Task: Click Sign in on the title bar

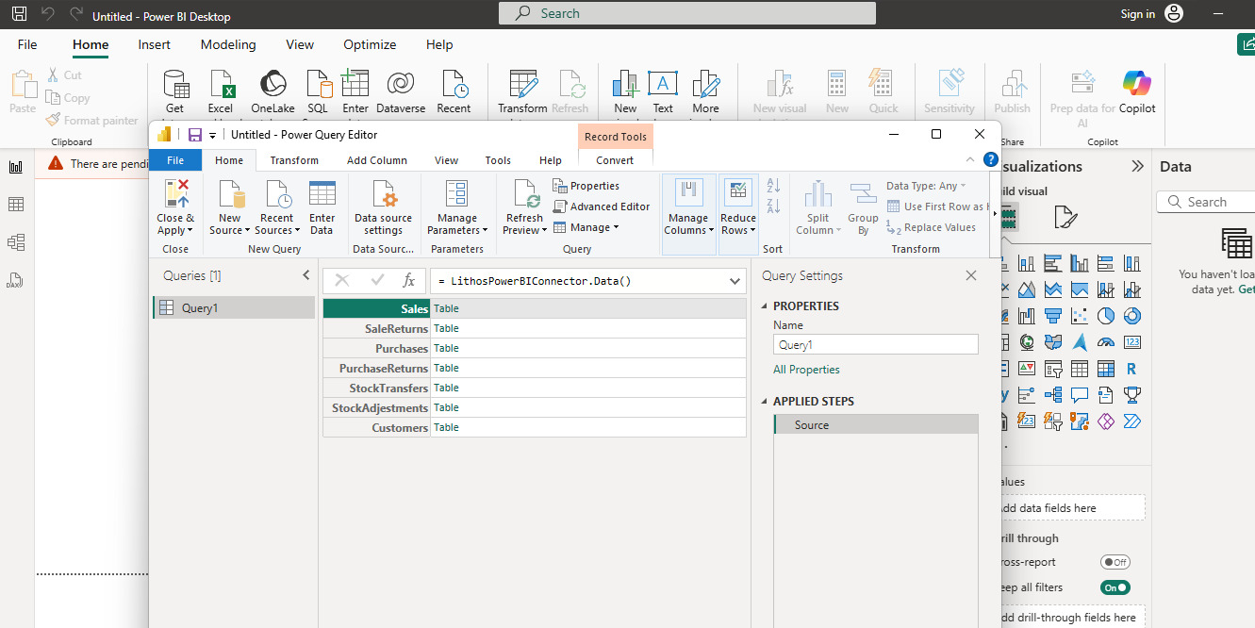Action: [1138, 14]
